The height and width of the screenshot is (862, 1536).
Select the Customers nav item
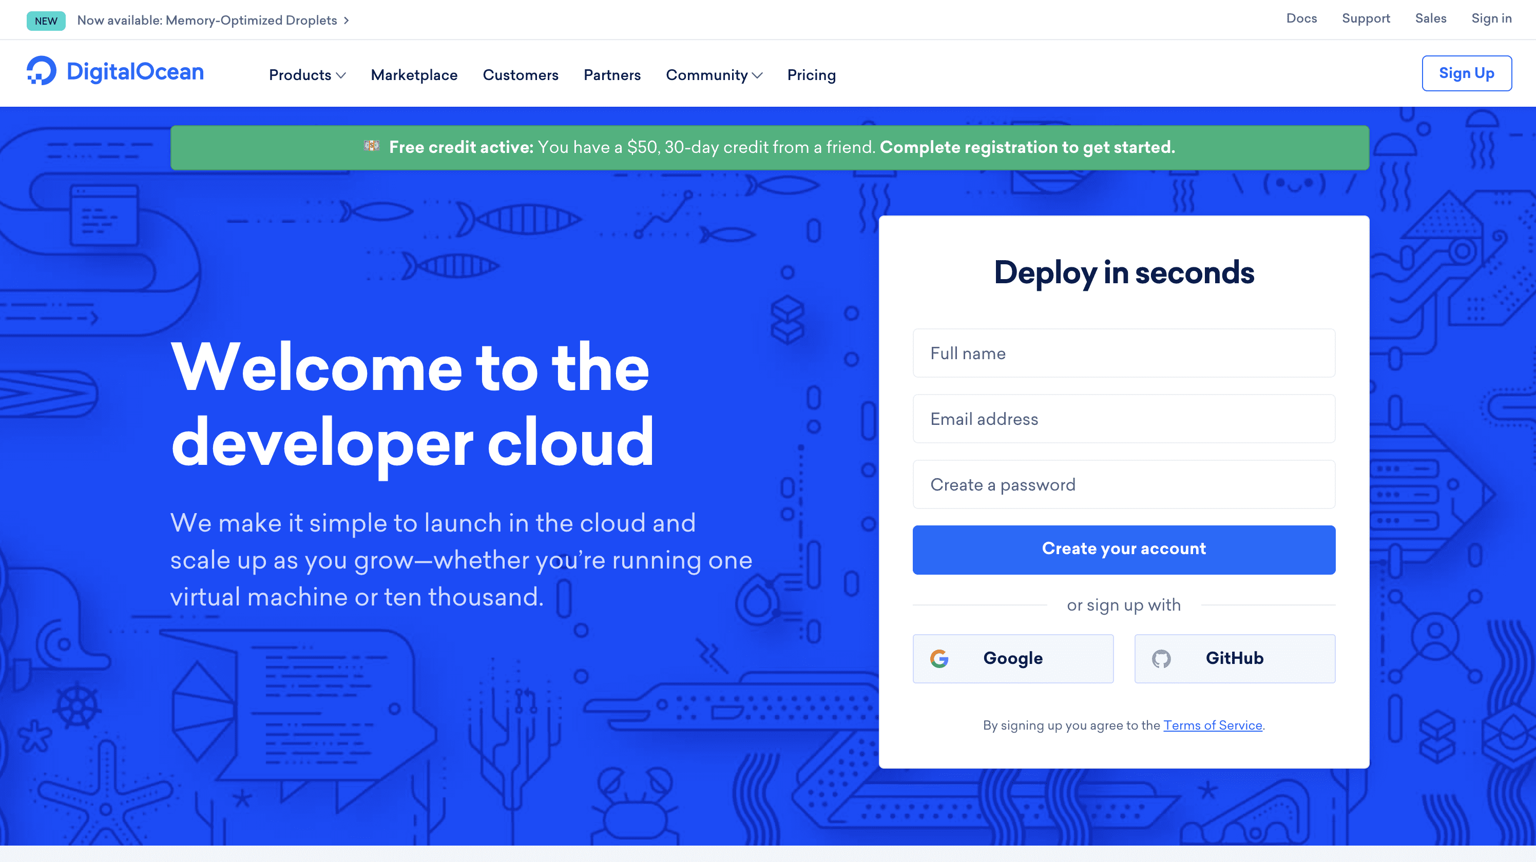point(520,75)
